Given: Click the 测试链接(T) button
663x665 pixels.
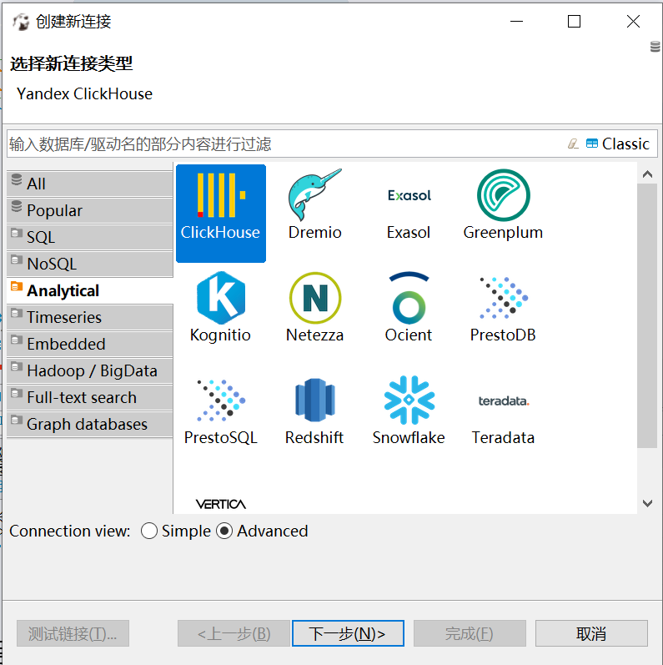Looking at the screenshot, I should tap(73, 633).
